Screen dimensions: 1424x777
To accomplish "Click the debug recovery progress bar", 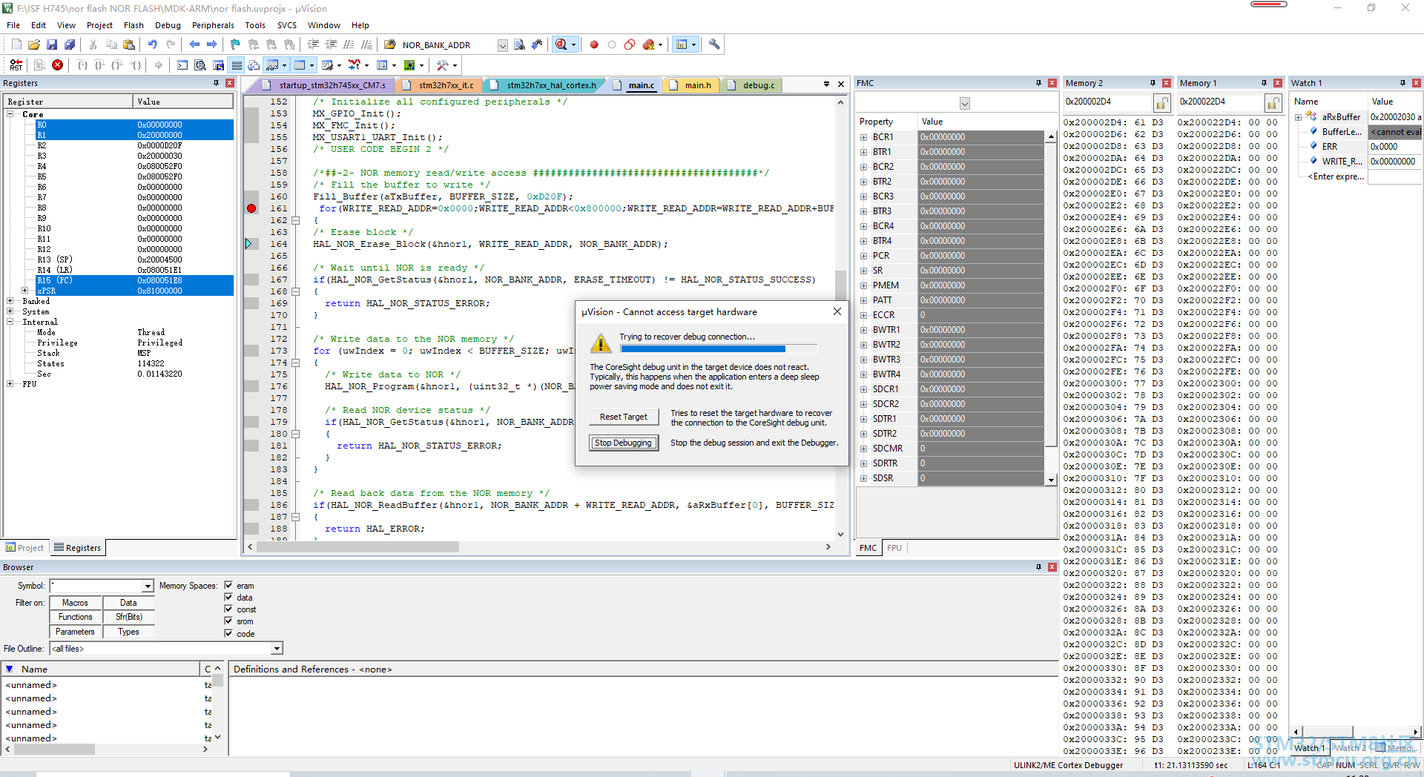I will tap(718, 348).
